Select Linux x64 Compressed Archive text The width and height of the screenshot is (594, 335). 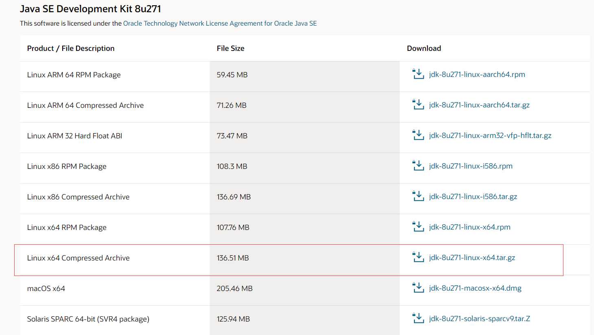[x=78, y=258]
